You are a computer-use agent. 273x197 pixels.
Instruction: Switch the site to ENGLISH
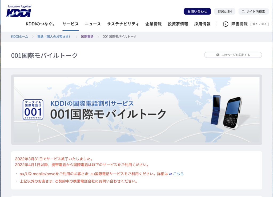(224, 11)
